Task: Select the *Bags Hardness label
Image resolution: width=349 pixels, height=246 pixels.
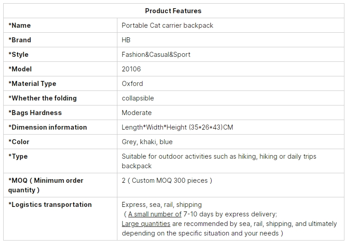Action: pyautogui.click(x=35, y=113)
